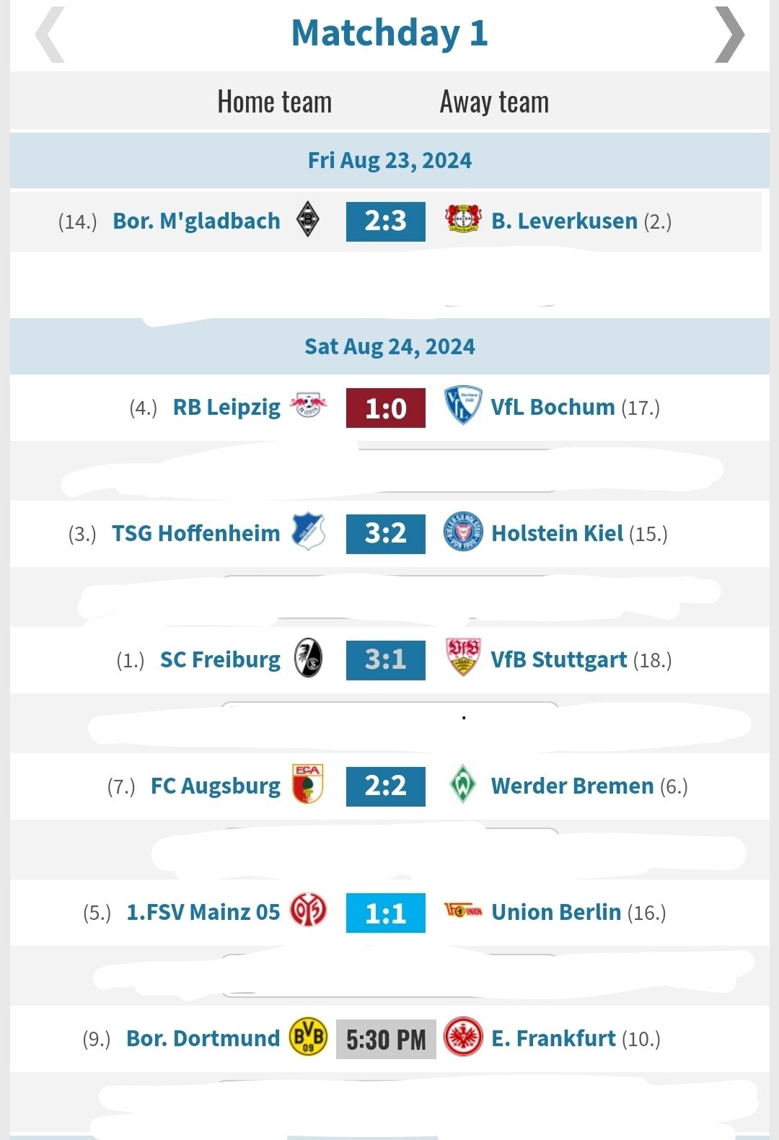Open the 5:30 PM Dortmund kickoff box
779x1140 pixels.
(x=386, y=1040)
